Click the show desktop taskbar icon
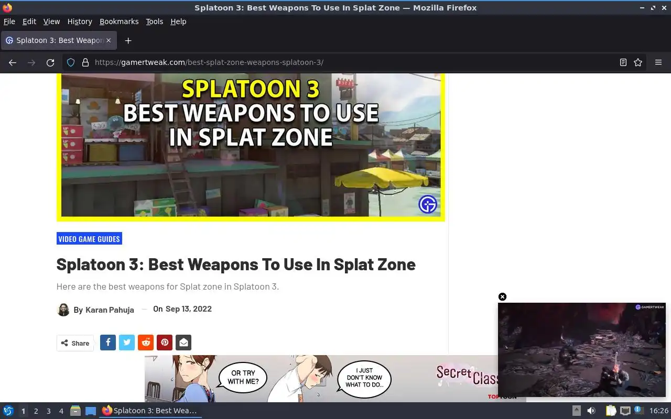Image resolution: width=671 pixels, height=419 pixels. (91, 411)
